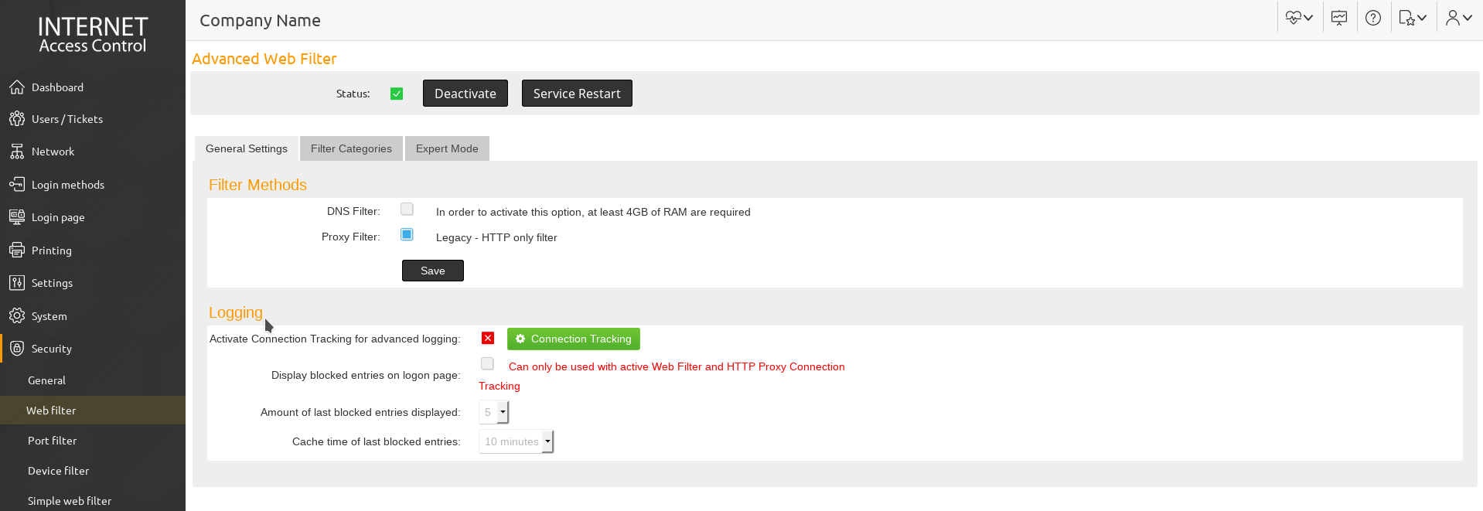This screenshot has height=511, width=1483.
Task: Click the INTERNET Access Control logo
Action: point(93,36)
